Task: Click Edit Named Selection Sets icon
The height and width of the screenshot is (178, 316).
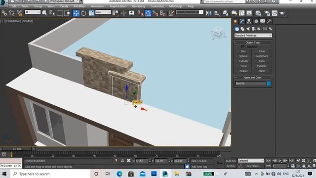Action: tap(171, 13)
